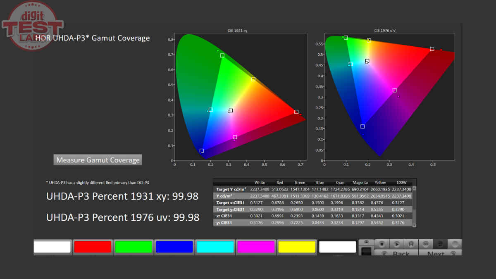The width and height of the screenshot is (496, 279).
Task: Click the small icon above the black square
Action: tap(366, 242)
